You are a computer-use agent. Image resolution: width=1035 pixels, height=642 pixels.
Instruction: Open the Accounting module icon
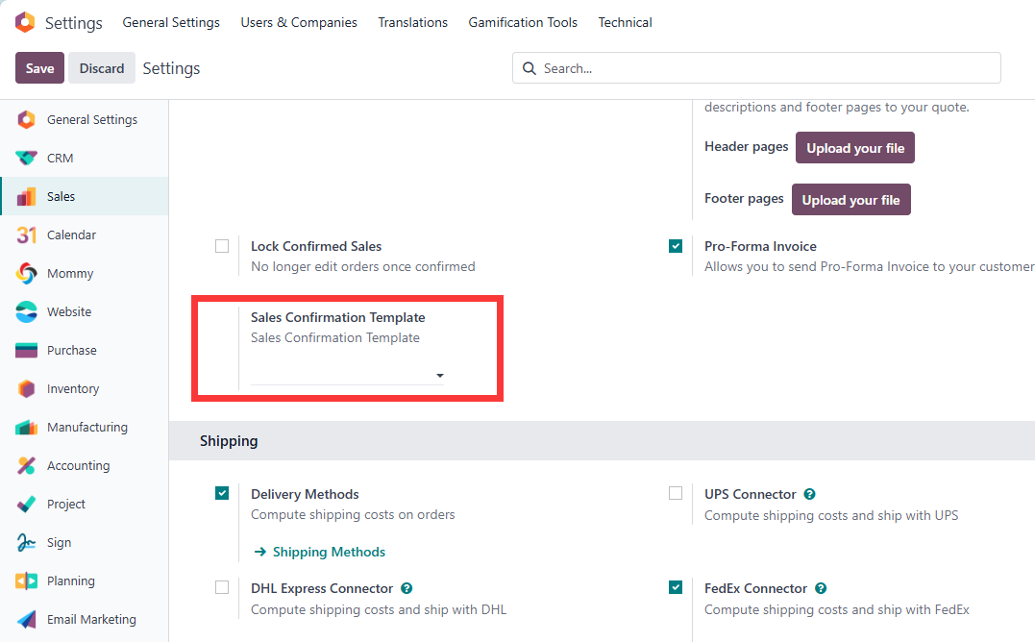(26, 465)
